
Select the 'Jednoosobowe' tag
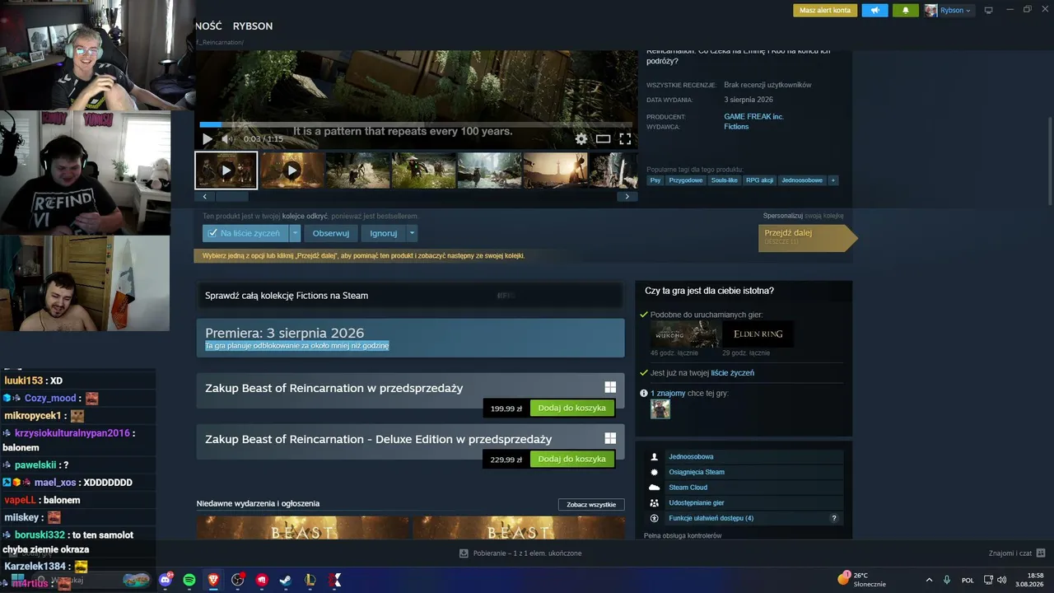coord(801,180)
